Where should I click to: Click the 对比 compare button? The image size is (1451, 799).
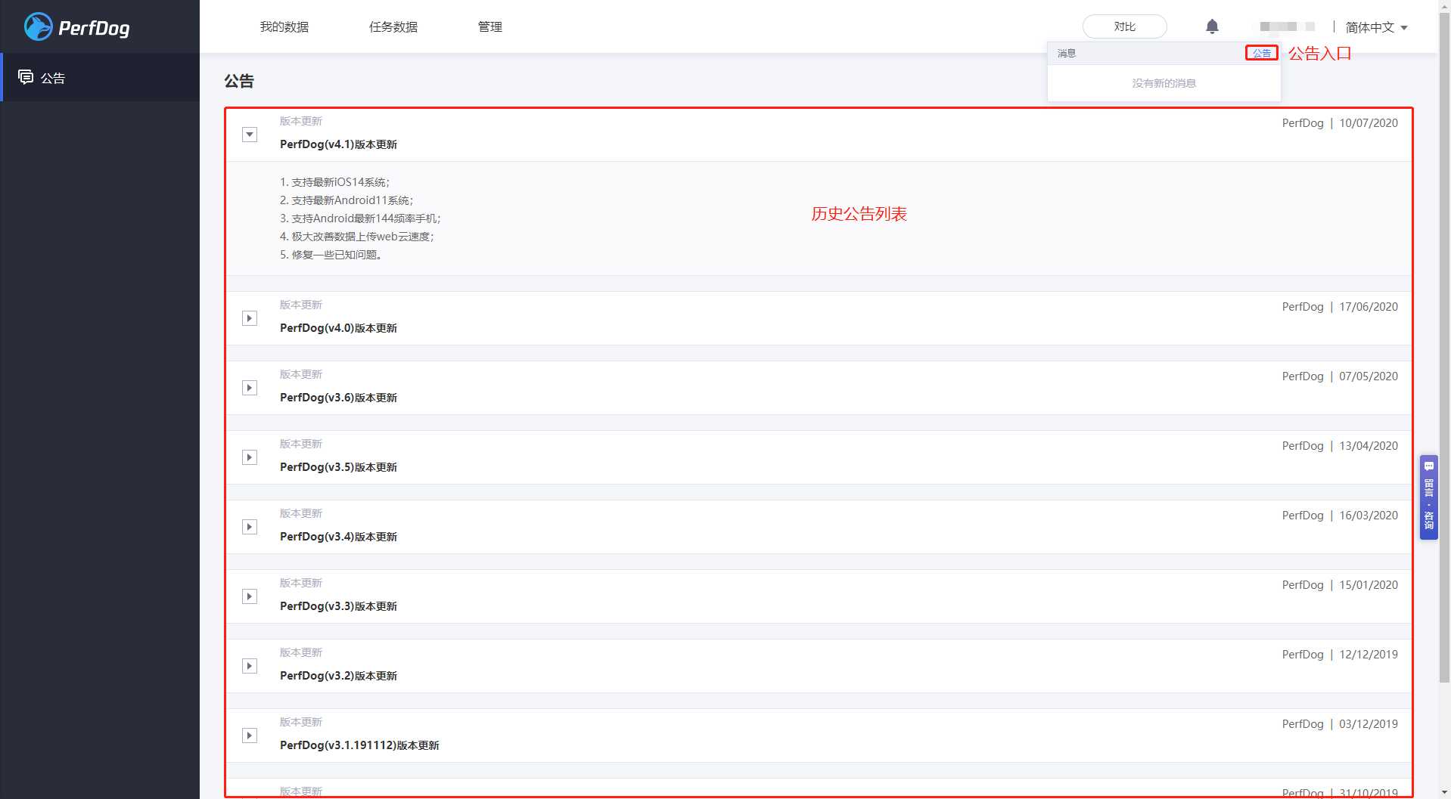coord(1125,26)
